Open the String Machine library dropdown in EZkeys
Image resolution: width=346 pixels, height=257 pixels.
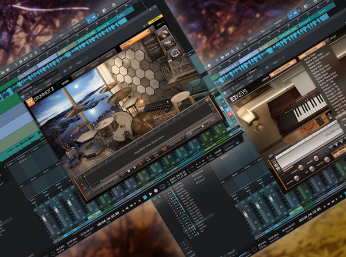(x=283, y=68)
